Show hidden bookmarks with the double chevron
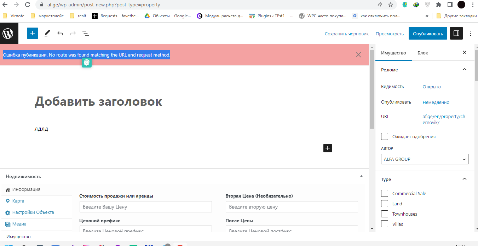The image size is (478, 246). pos(427,16)
